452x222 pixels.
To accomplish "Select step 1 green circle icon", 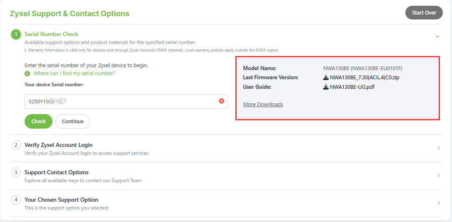I will 16,34.
